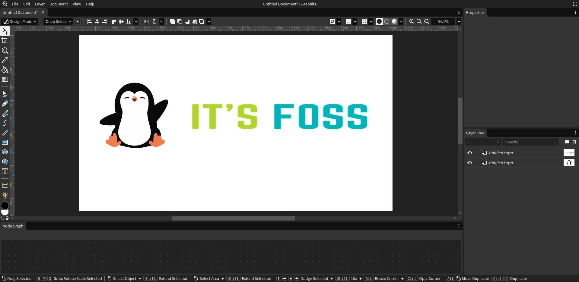Viewport: 579px width, 282px height.
Task: Create new folder in Layer Tree
Action: [x=567, y=142]
